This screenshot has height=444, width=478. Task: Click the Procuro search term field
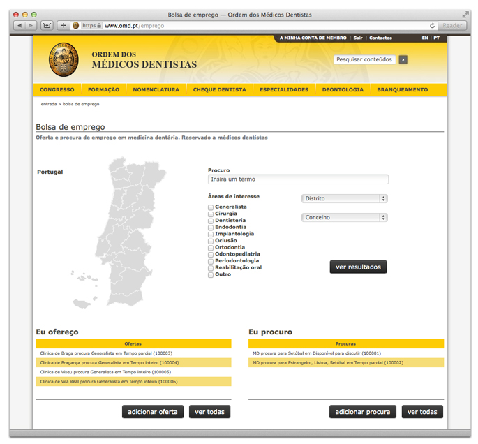click(298, 179)
